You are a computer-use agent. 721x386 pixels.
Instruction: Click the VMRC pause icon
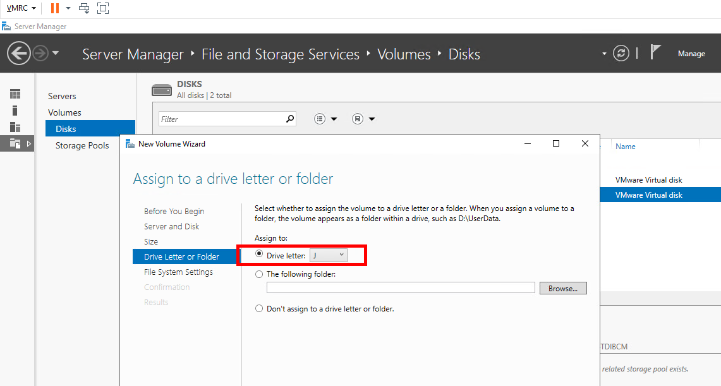coord(55,8)
